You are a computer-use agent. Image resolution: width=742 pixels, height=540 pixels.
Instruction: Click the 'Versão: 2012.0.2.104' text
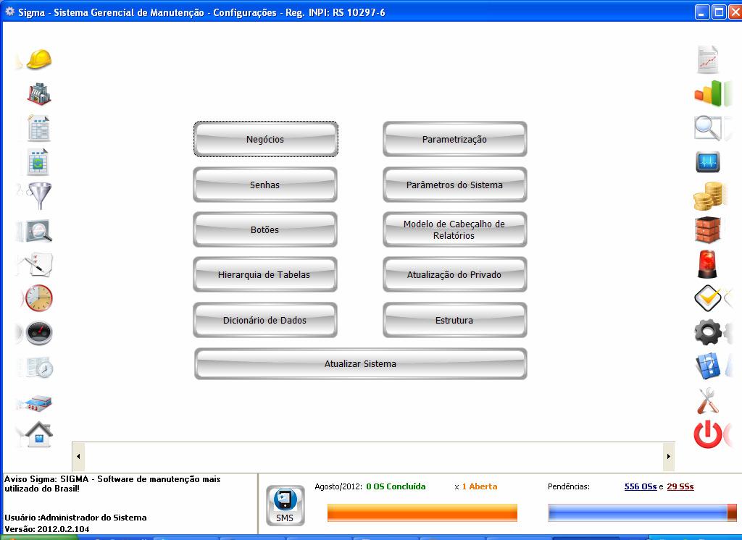47,529
